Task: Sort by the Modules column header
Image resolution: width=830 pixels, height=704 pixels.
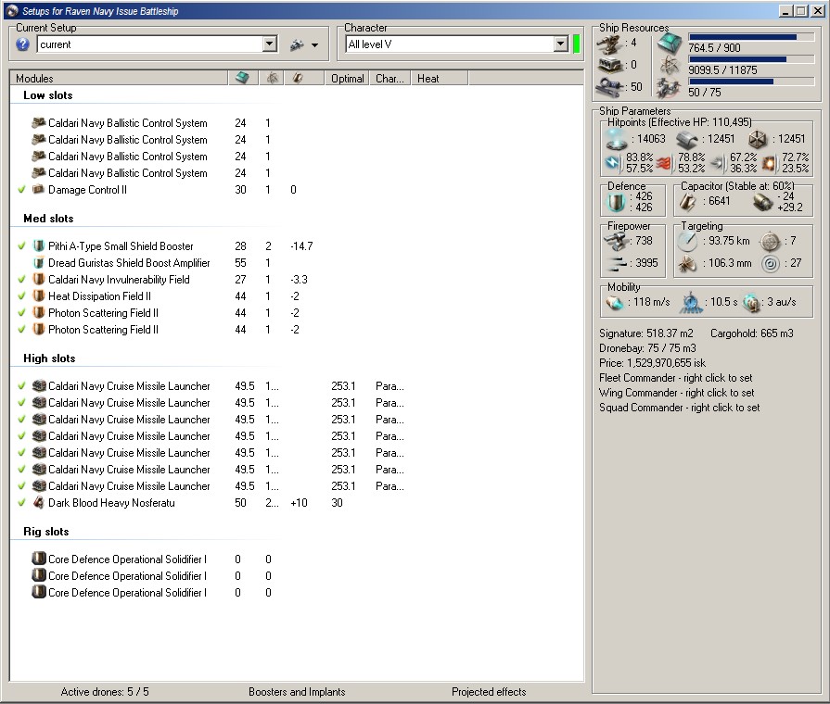Action: pyautogui.click(x=119, y=79)
